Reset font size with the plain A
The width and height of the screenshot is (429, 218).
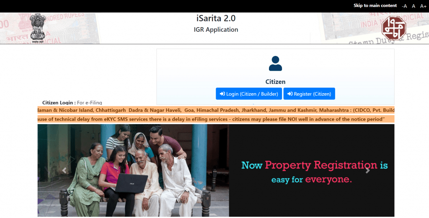413,6
